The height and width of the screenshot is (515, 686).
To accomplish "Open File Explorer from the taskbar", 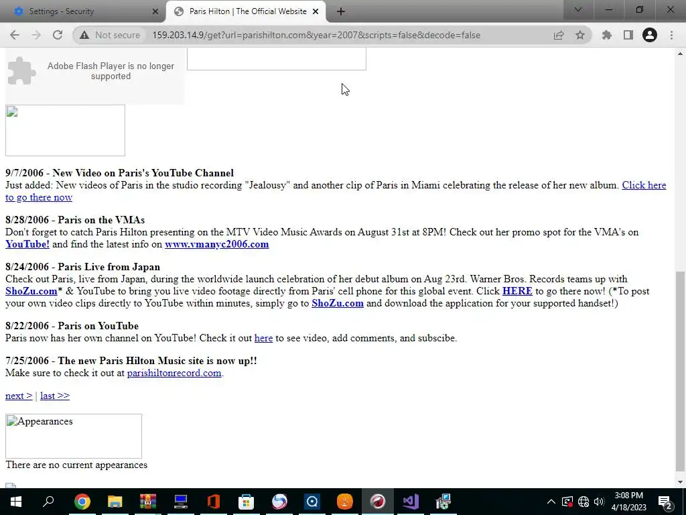I will pos(115,502).
